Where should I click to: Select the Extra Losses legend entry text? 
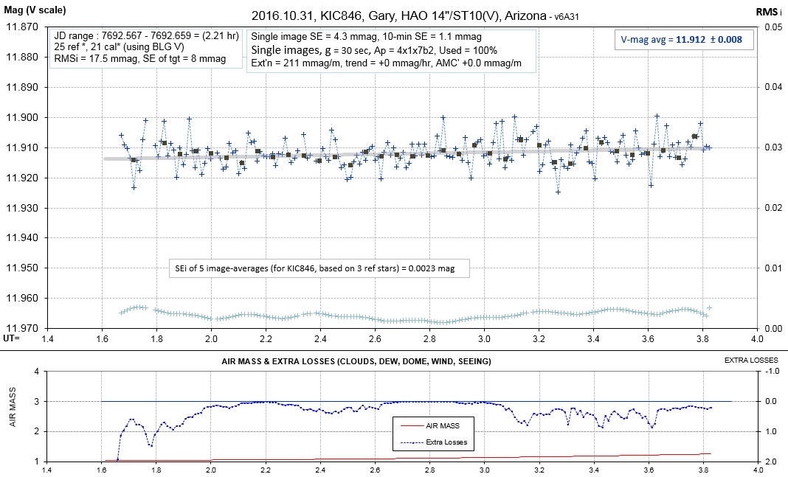446,442
